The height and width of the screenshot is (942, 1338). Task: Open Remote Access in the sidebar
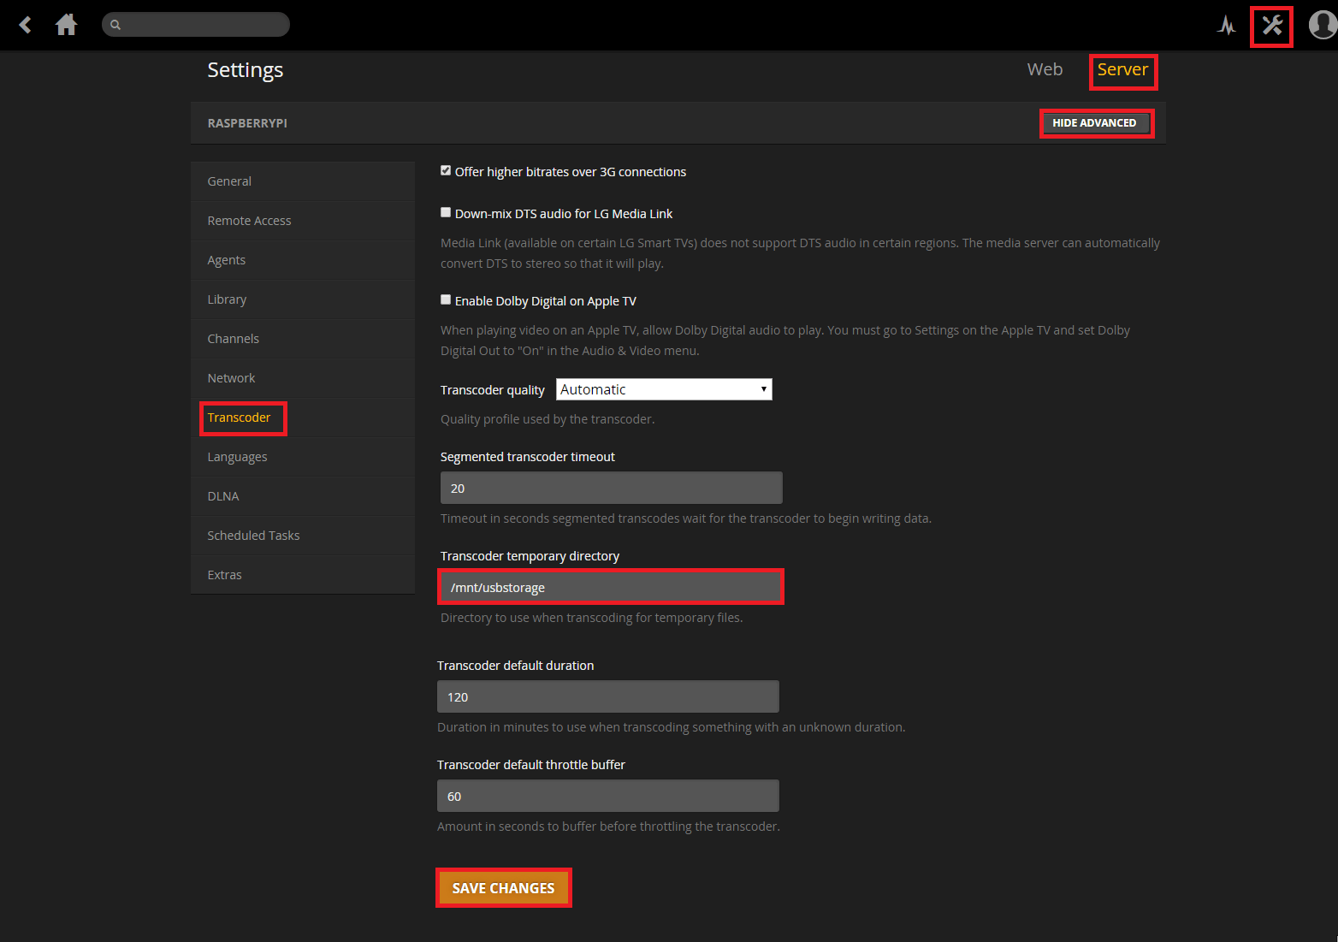click(x=249, y=221)
